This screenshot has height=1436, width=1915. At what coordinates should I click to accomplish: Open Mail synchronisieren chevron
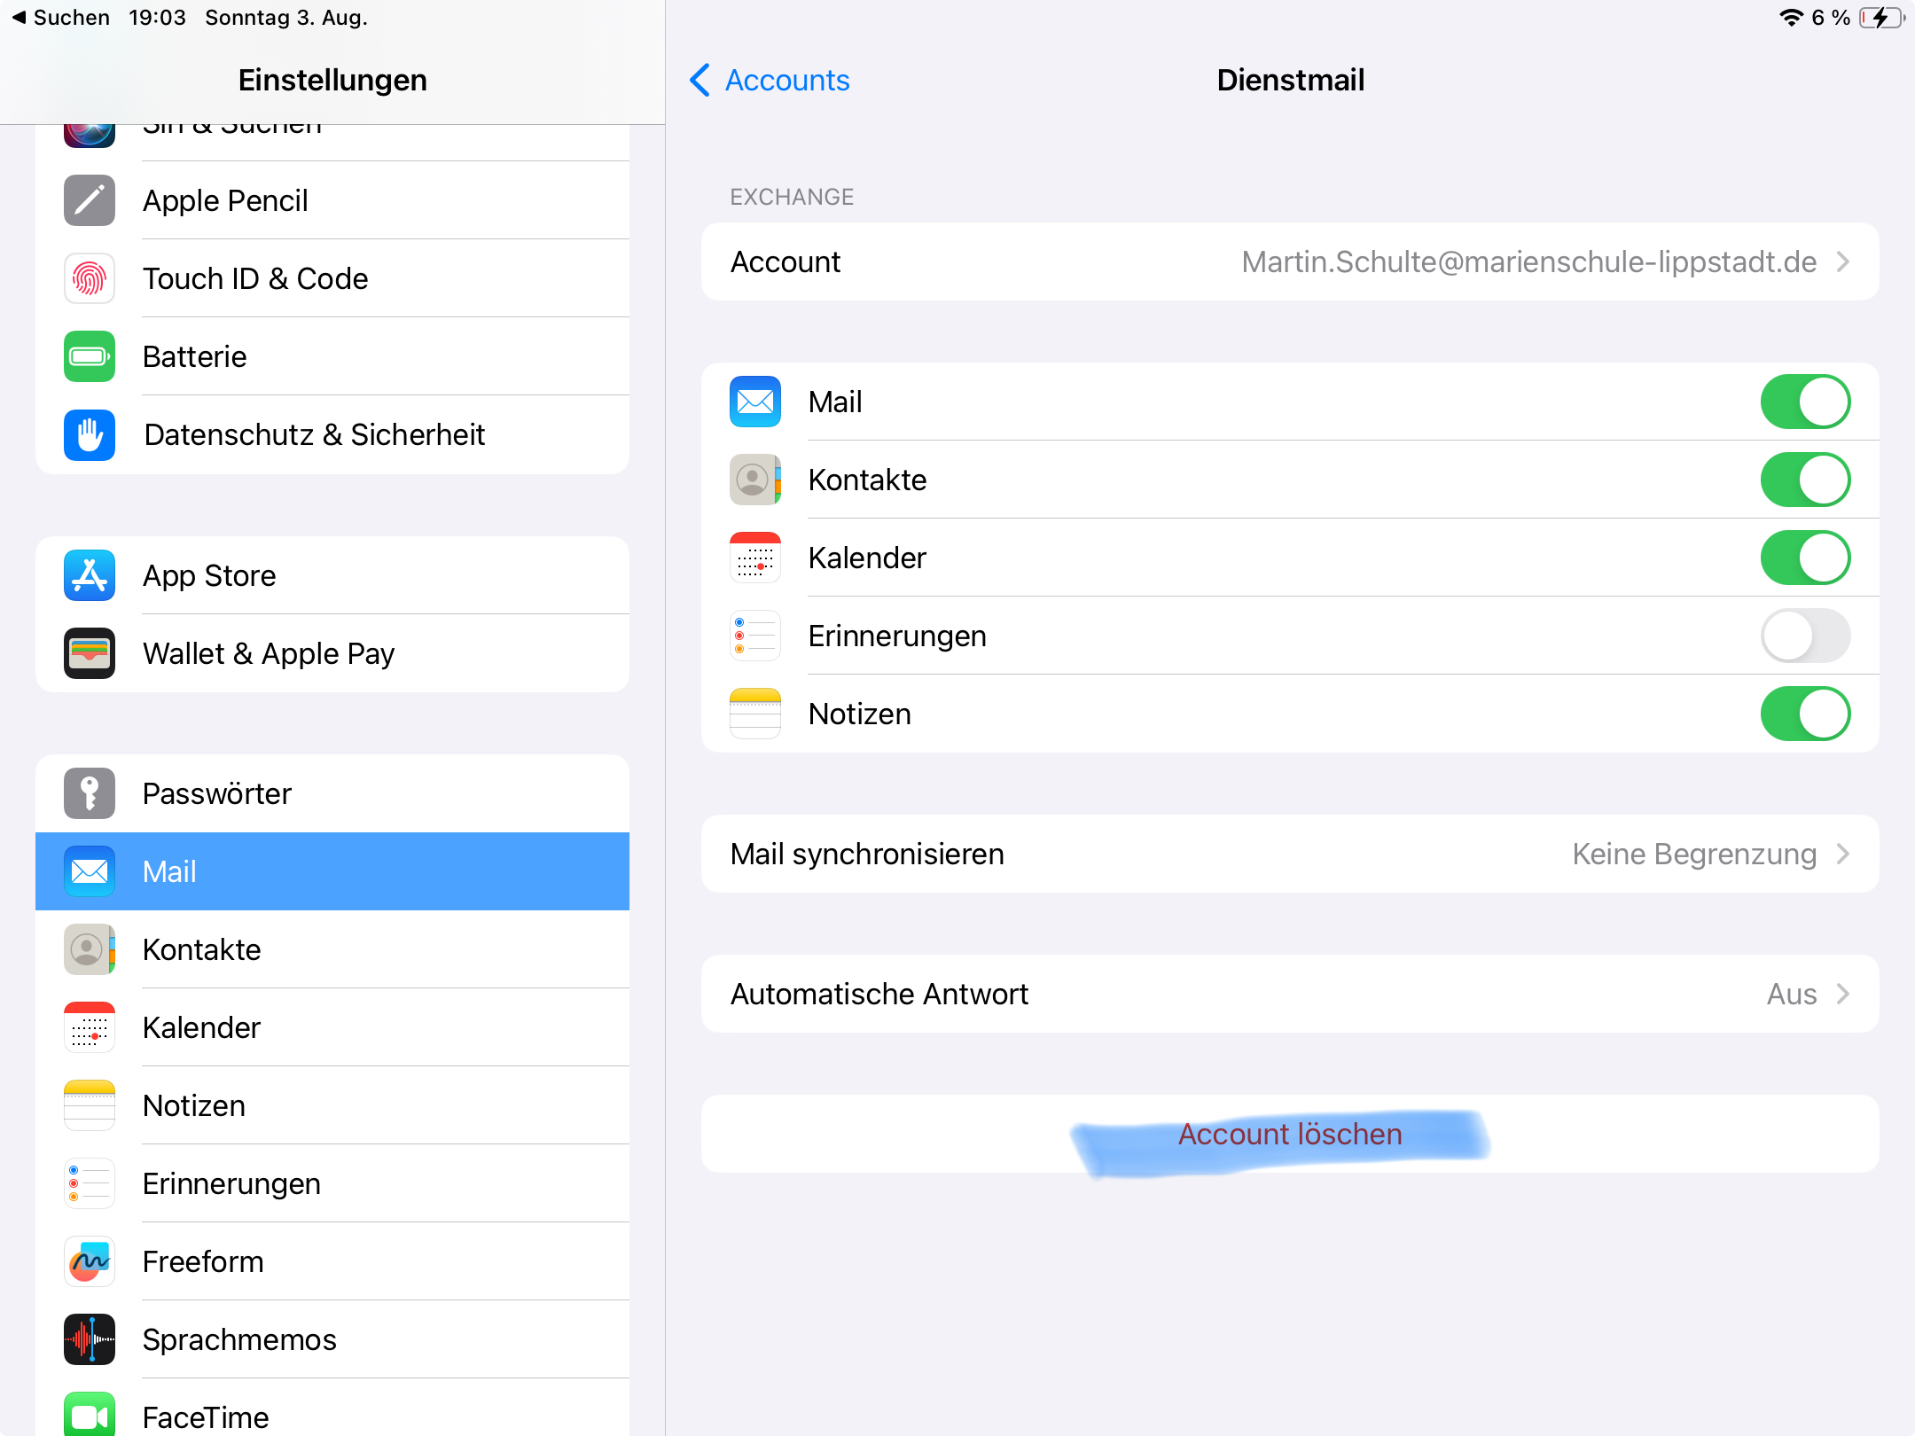1843,854
